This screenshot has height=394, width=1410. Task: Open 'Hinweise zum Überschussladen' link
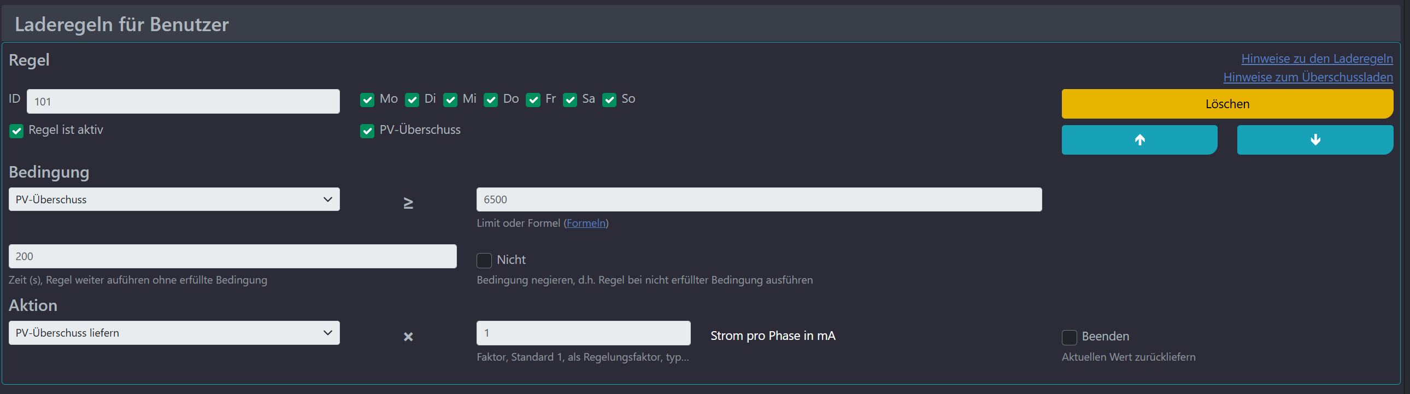[1308, 77]
